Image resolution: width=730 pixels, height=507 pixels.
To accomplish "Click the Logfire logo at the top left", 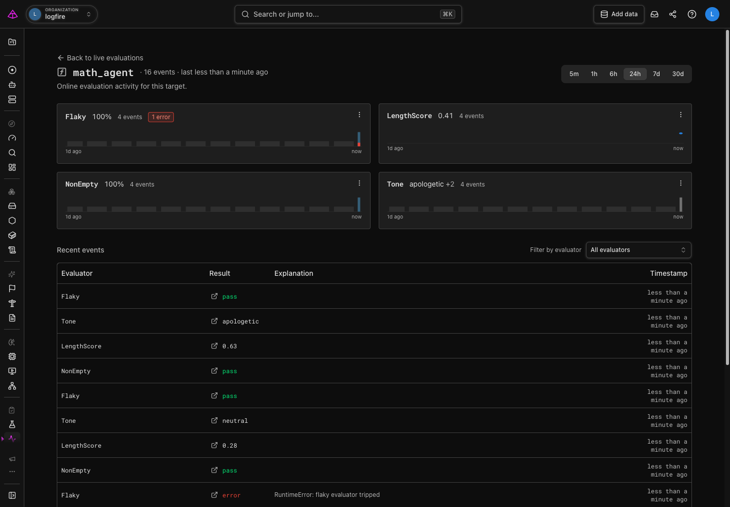I will (x=13, y=14).
